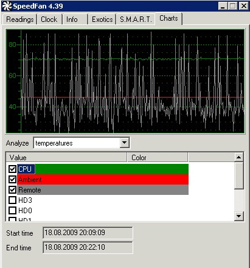Disable the Ambient temperature checkbox

(12, 179)
